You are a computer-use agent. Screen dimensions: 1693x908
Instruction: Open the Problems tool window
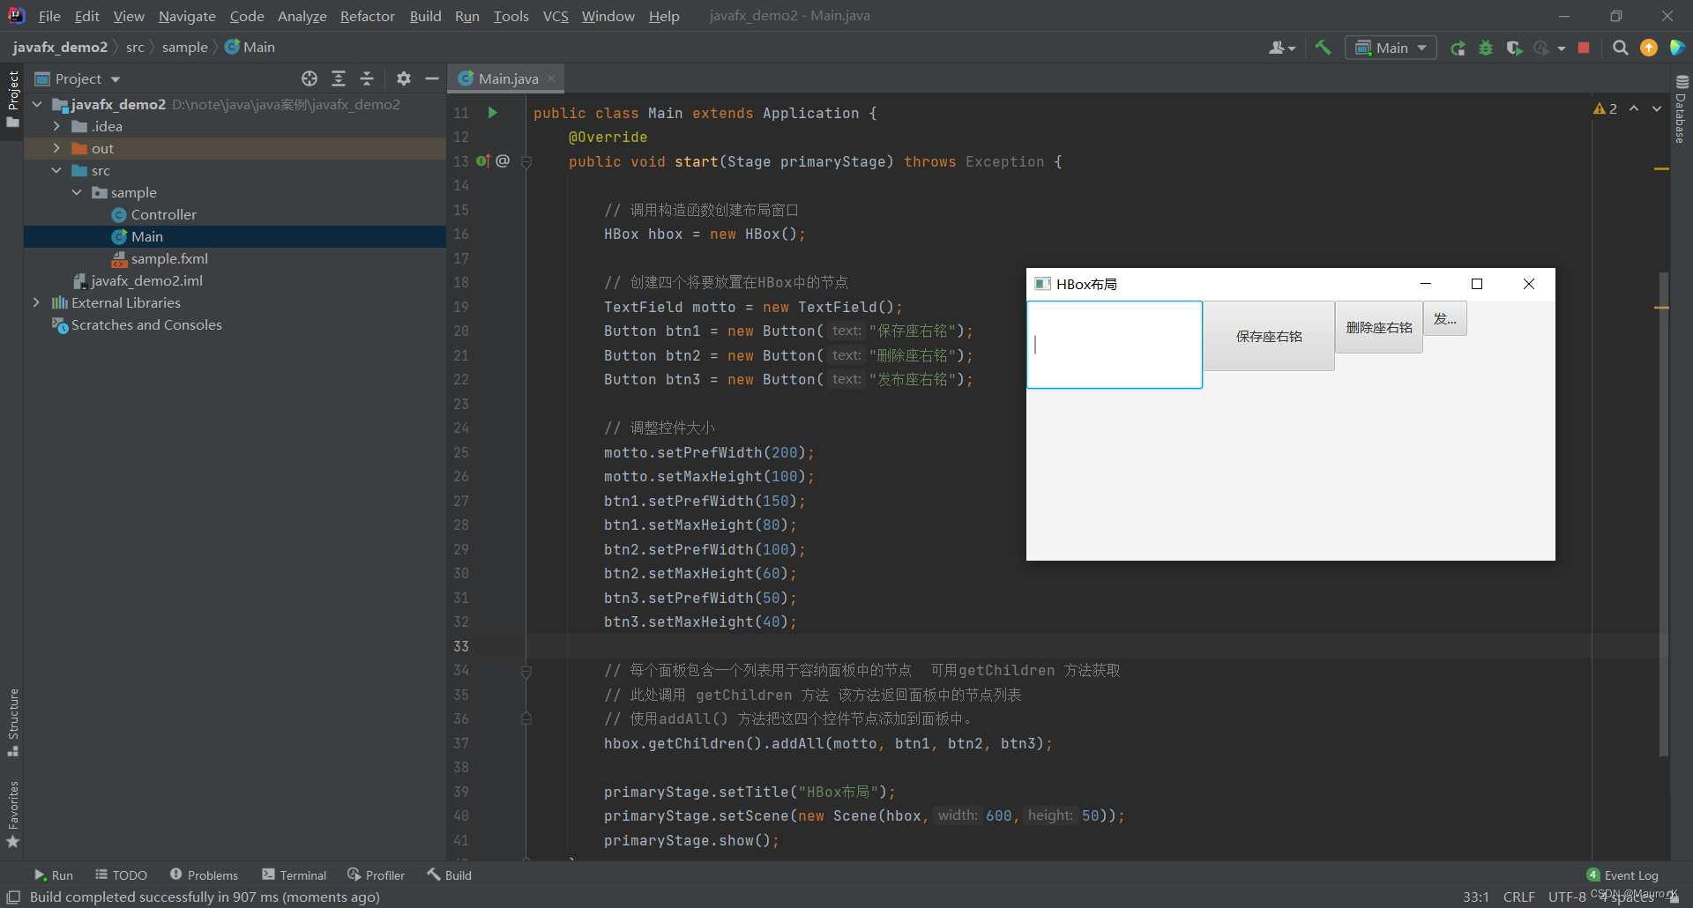204,875
